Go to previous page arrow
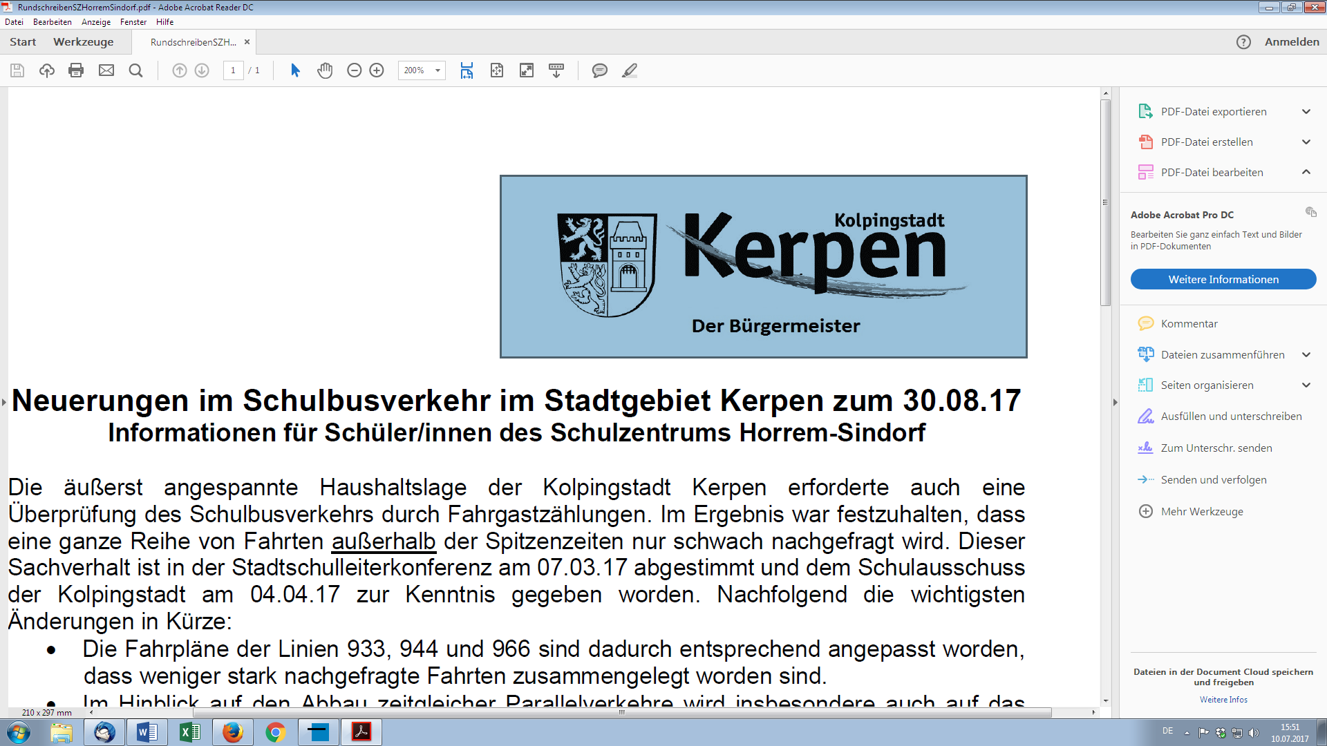1327x746 pixels. click(179, 70)
